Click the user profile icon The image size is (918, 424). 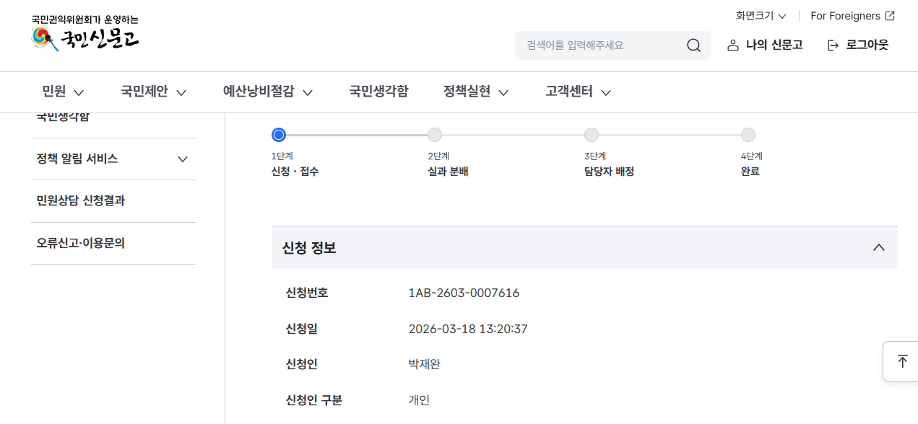click(x=733, y=45)
